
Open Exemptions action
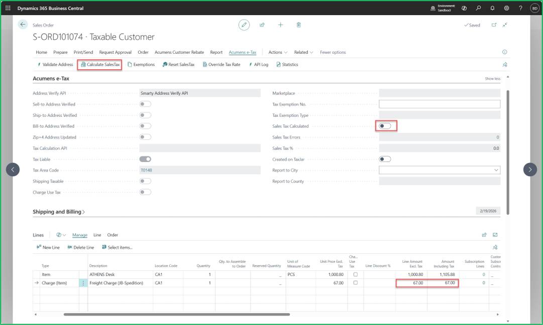click(x=141, y=65)
